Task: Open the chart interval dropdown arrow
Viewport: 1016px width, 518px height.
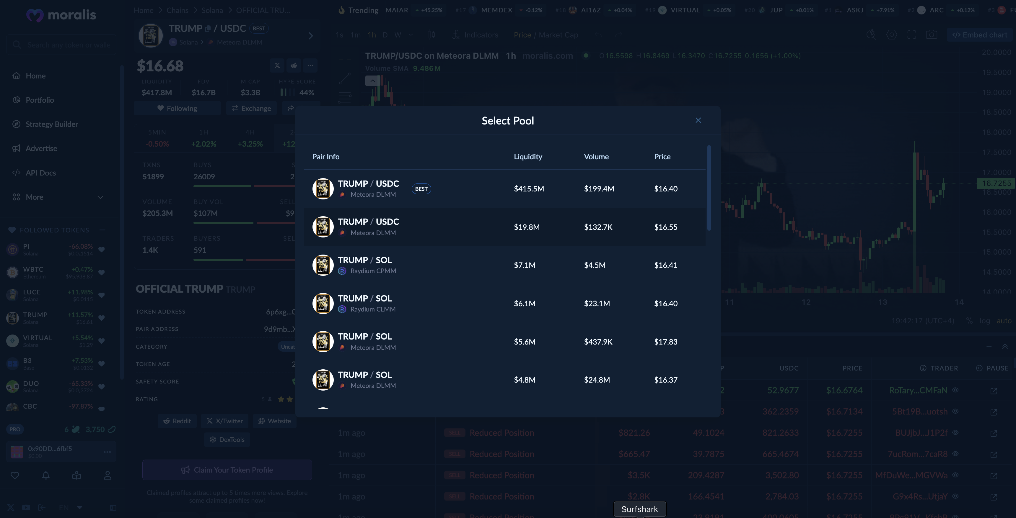Action: [411, 35]
